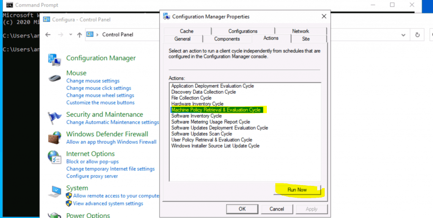Open the Security and Maintenance flag icon
Viewport: 433px width, 218px height.
coord(55,118)
